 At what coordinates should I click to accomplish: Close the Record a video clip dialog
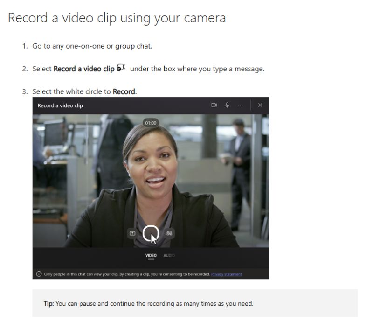(260, 105)
